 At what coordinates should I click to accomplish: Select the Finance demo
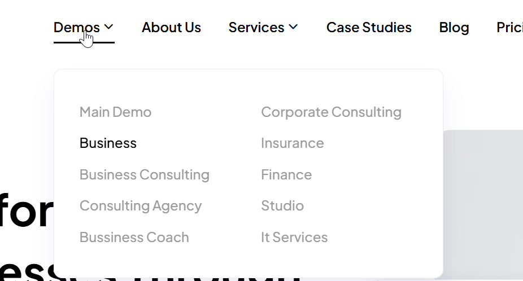286,175
